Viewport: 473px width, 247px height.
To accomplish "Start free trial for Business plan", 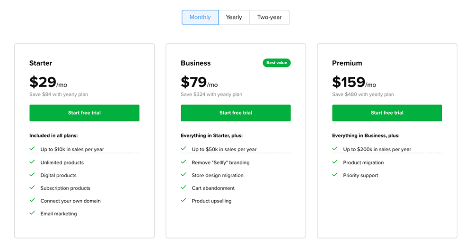I will click(x=236, y=113).
